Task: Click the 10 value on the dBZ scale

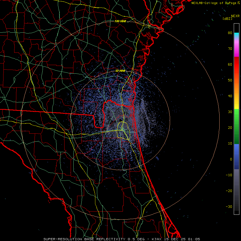Action: [x=230, y=144]
